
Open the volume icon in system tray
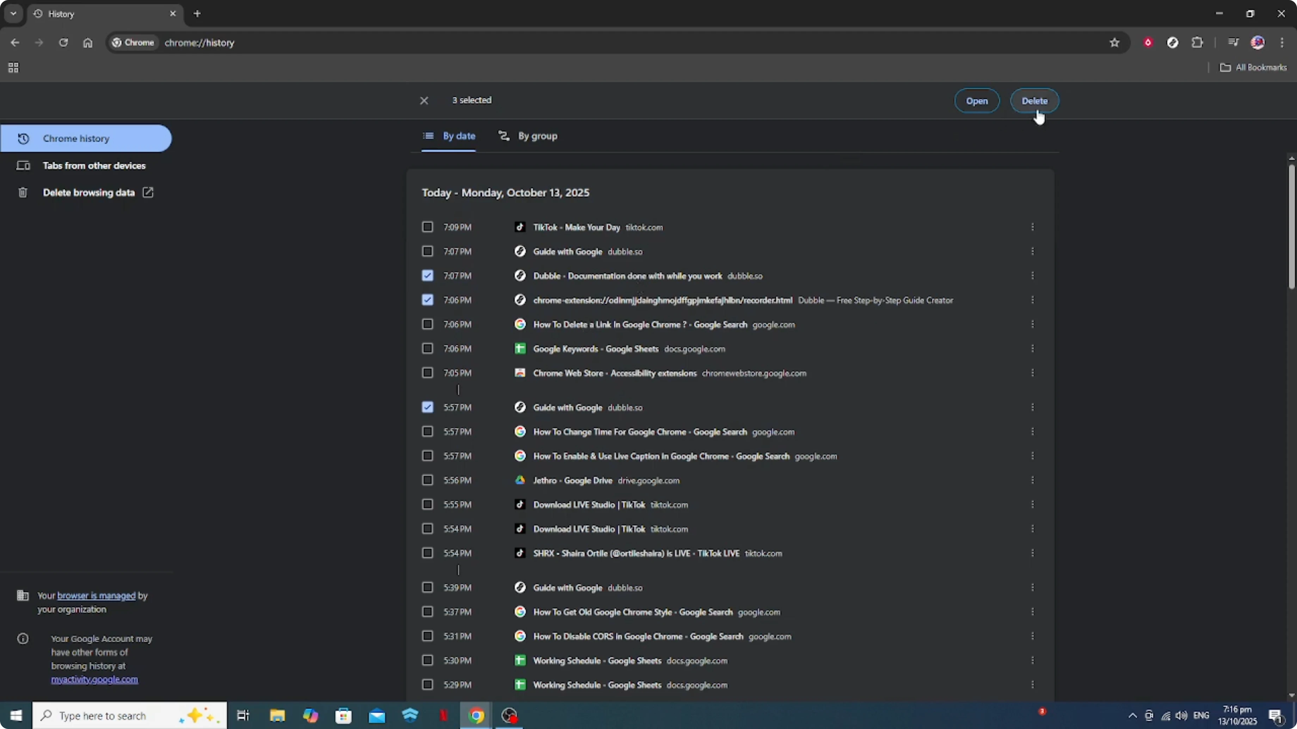[x=1181, y=715]
